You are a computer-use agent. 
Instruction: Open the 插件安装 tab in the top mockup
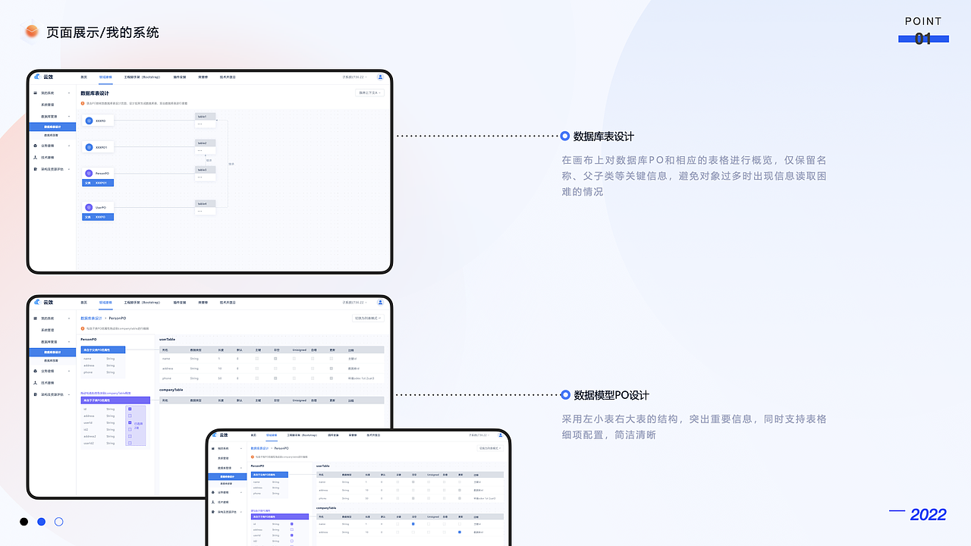click(x=180, y=77)
